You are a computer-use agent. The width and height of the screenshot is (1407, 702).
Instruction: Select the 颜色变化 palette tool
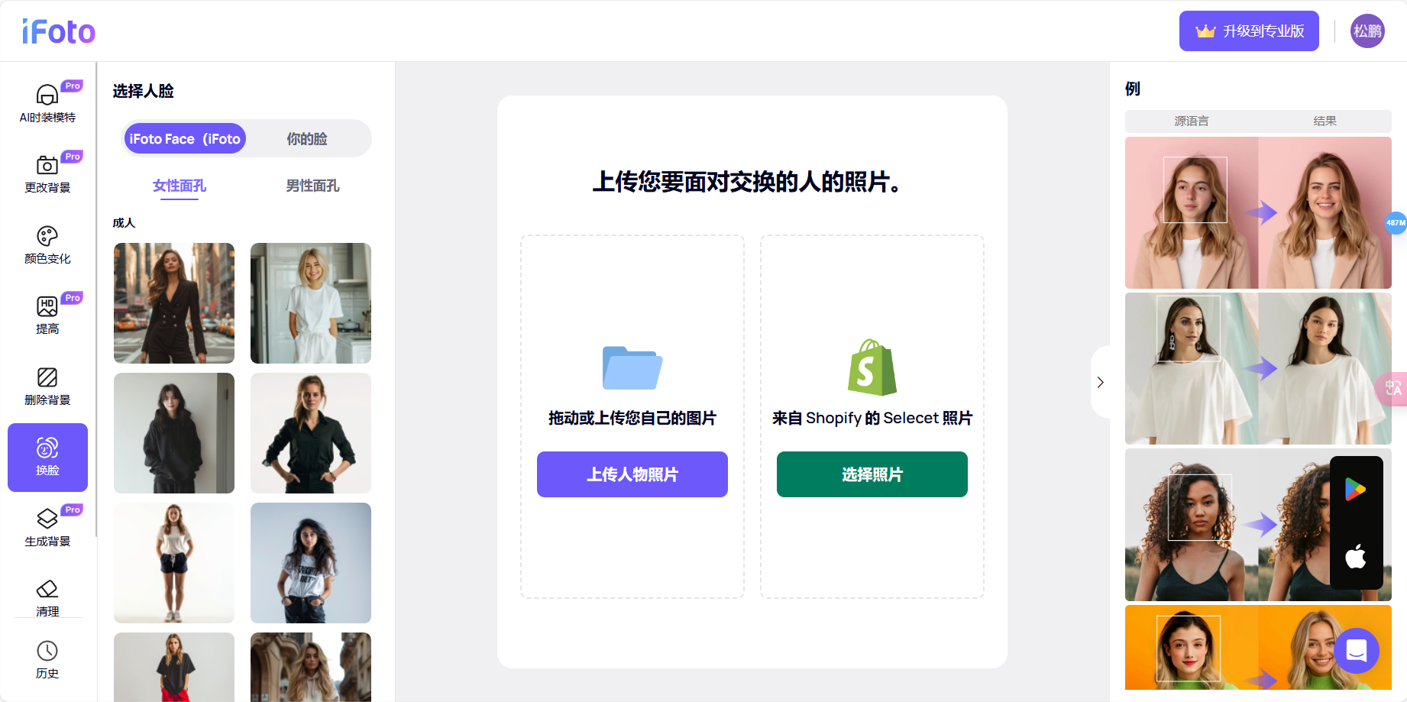click(x=47, y=244)
